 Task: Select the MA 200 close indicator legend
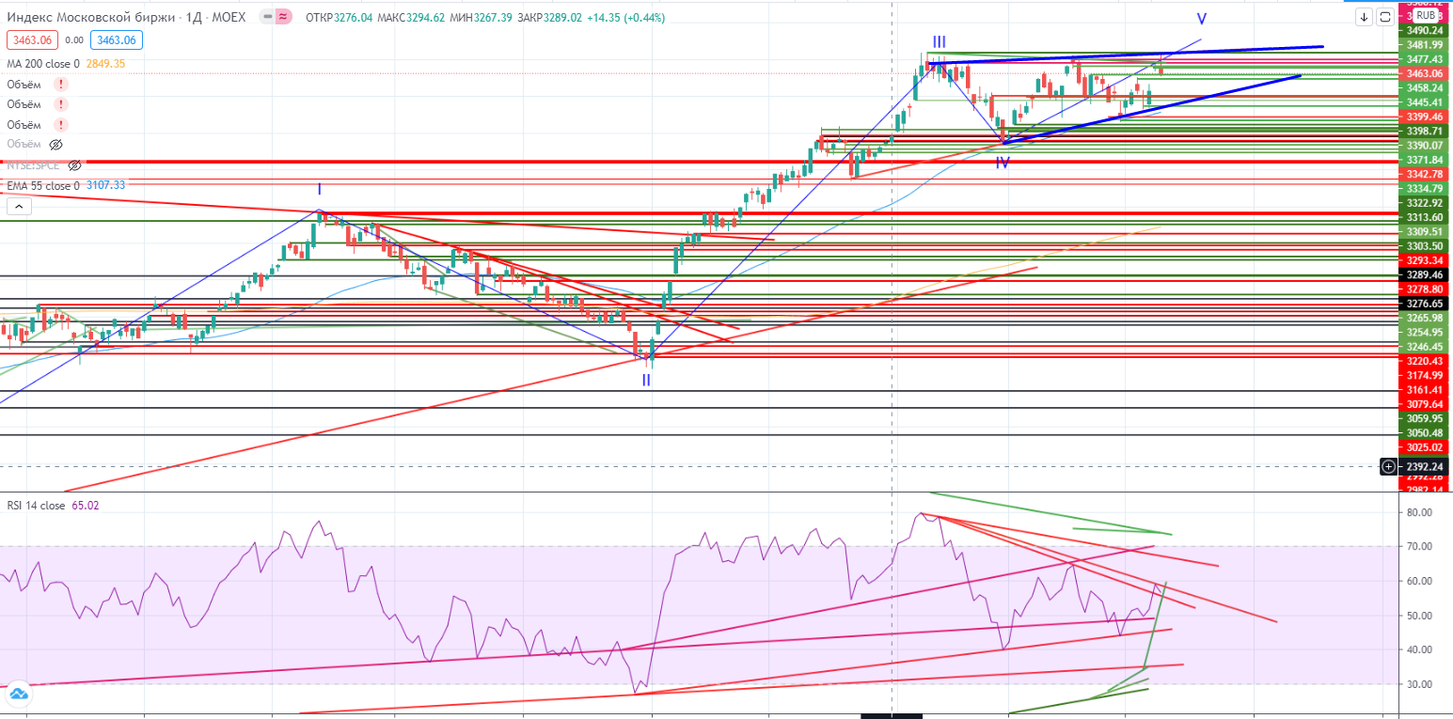47,63
